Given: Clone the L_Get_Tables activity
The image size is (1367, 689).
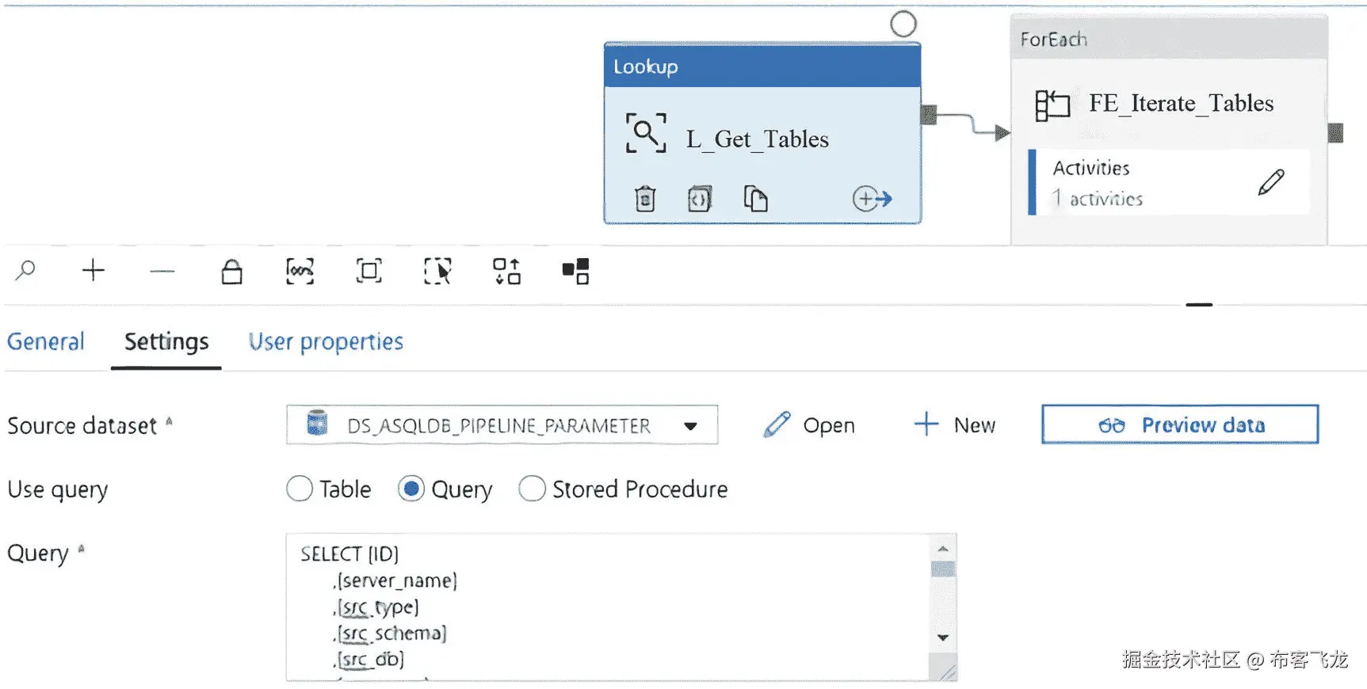Looking at the screenshot, I should (x=755, y=199).
